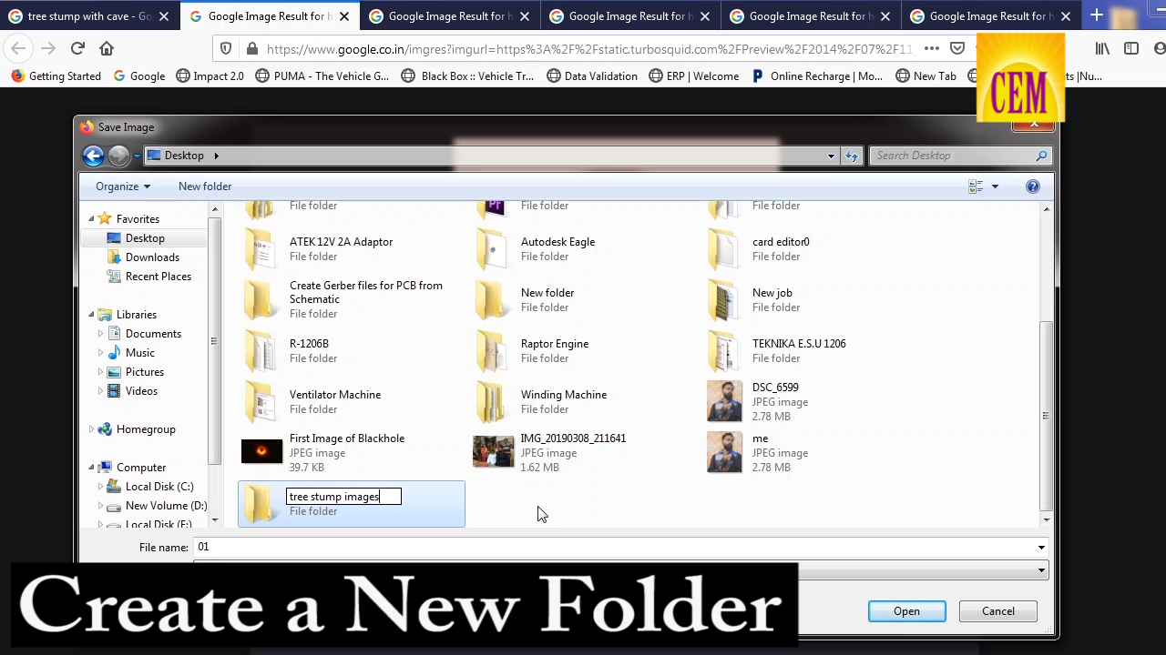Collapse the Libraries tree section
The height and width of the screenshot is (655, 1166).
click(91, 315)
